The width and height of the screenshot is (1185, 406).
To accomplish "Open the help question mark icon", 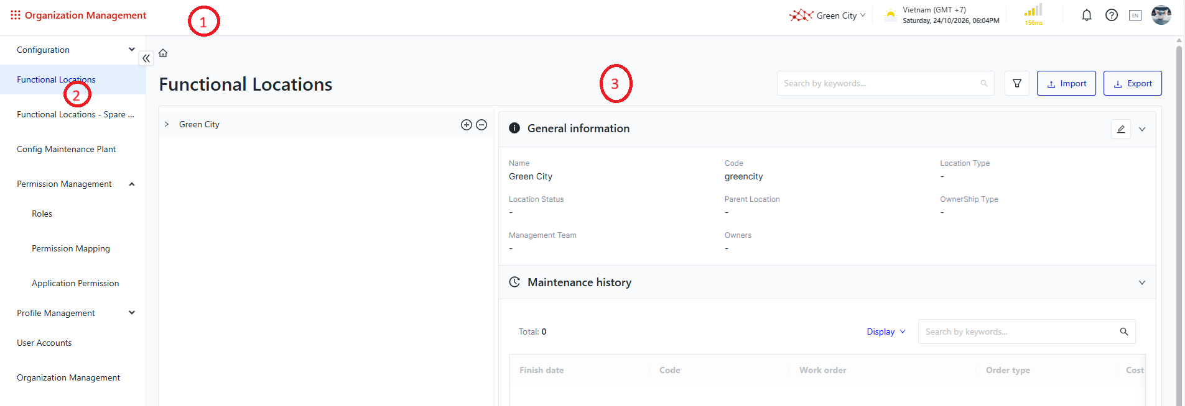I will coord(1112,16).
